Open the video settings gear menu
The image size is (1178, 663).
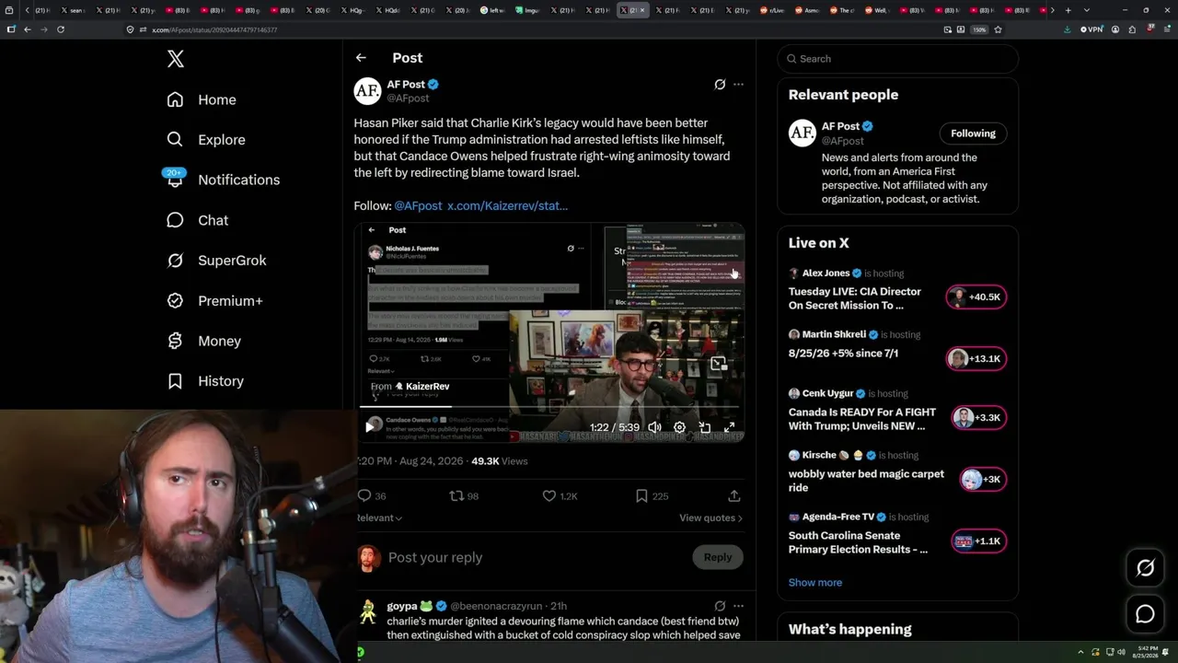coord(679,427)
